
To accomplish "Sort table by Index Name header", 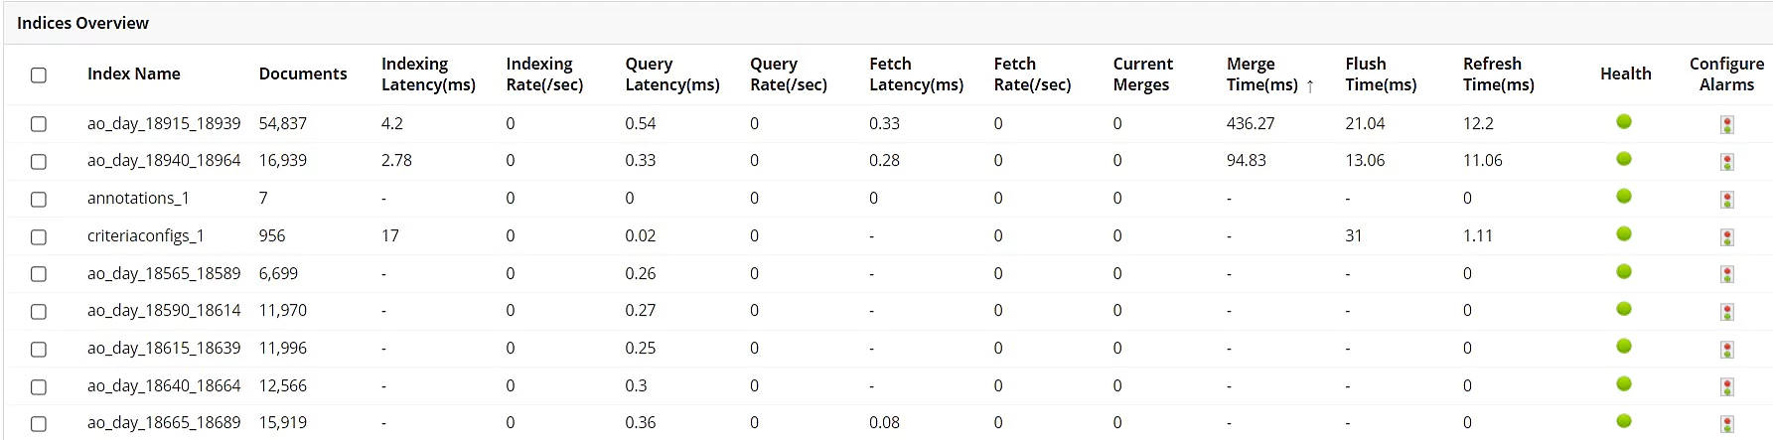I will [134, 73].
